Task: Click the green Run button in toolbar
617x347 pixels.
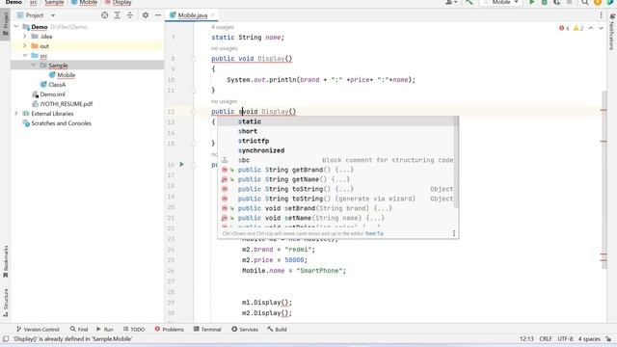Action: tap(532, 2)
